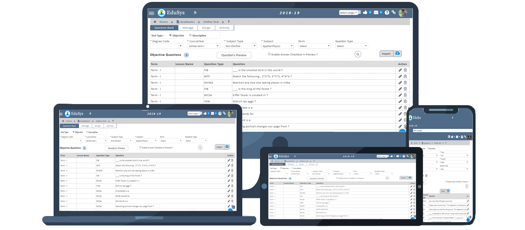The width and height of the screenshot is (525, 230).
Task: Delete 'Eiffel Tower' question on the large monitor
Action: coord(405,95)
